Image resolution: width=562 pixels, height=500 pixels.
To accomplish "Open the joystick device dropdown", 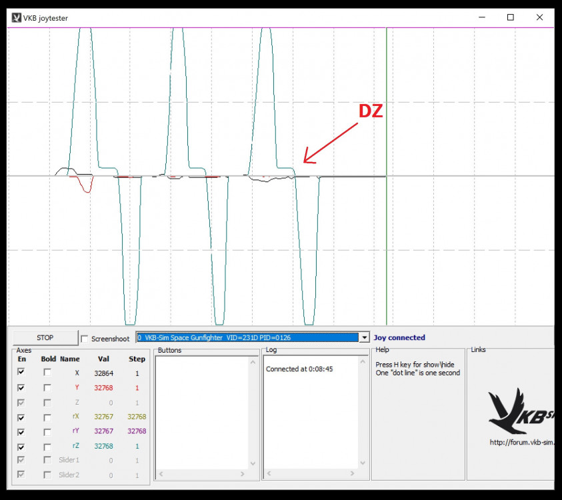I will (364, 337).
